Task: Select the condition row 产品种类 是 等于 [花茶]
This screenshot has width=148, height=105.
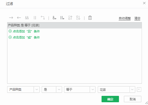Action: click(75, 25)
